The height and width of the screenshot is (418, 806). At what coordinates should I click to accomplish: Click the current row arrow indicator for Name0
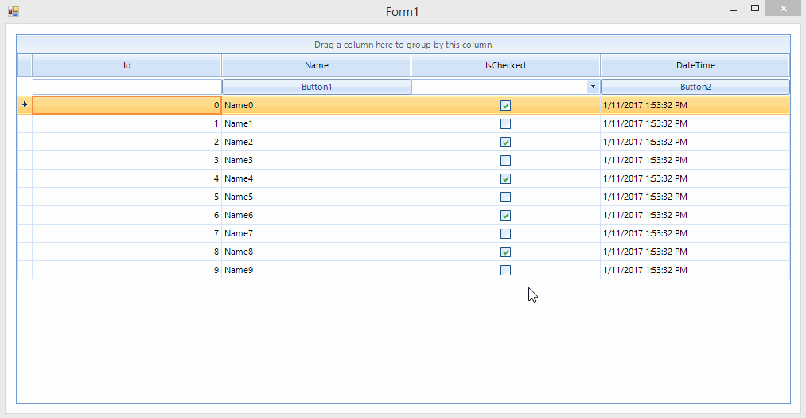[x=24, y=104]
